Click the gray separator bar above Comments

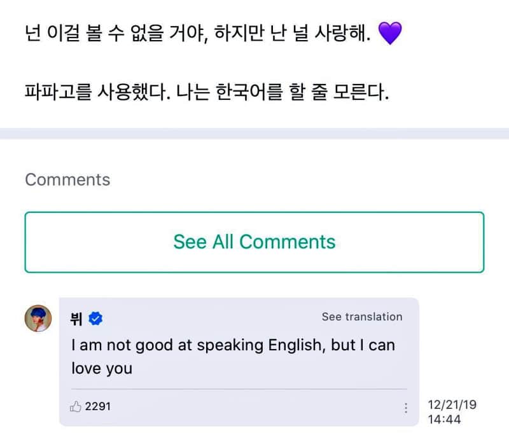[x=254, y=134]
